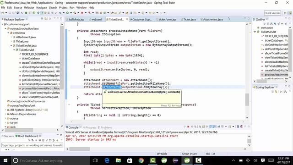Open the Run button dropdown arrow
The height and width of the screenshot is (165, 293).
[71, 13]
